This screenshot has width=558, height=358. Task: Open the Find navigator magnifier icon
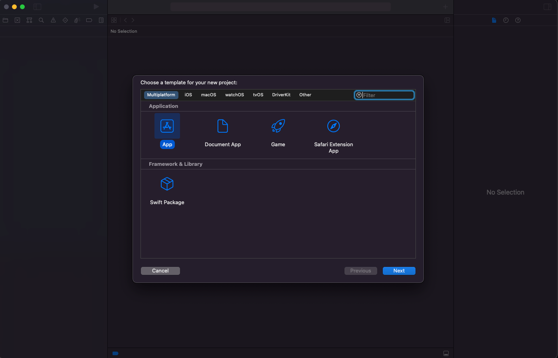coord(41,20)
